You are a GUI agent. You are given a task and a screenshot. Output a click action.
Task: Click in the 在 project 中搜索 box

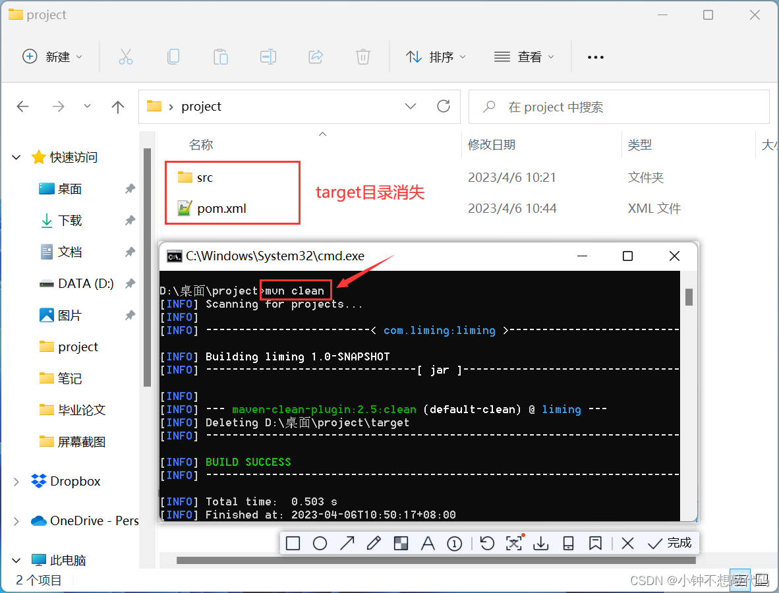coord(619,107)
